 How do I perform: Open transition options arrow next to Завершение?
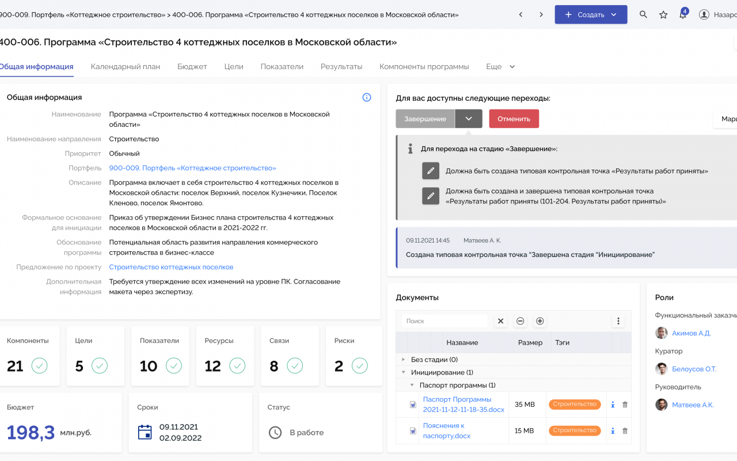tap(469, 119)
